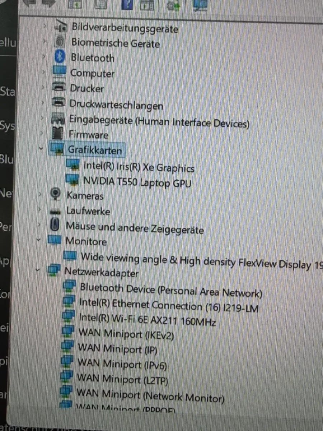Expand the Bildverarbeitungsgeräte category
This screenshot has width=323, height=431.
(45, 26)
